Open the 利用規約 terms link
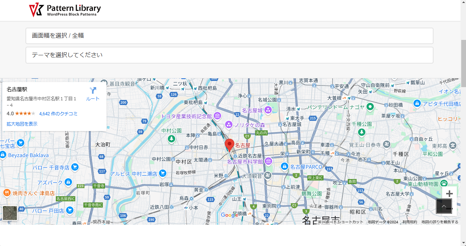This screenshot has height=246, width=466. (409, 222)
